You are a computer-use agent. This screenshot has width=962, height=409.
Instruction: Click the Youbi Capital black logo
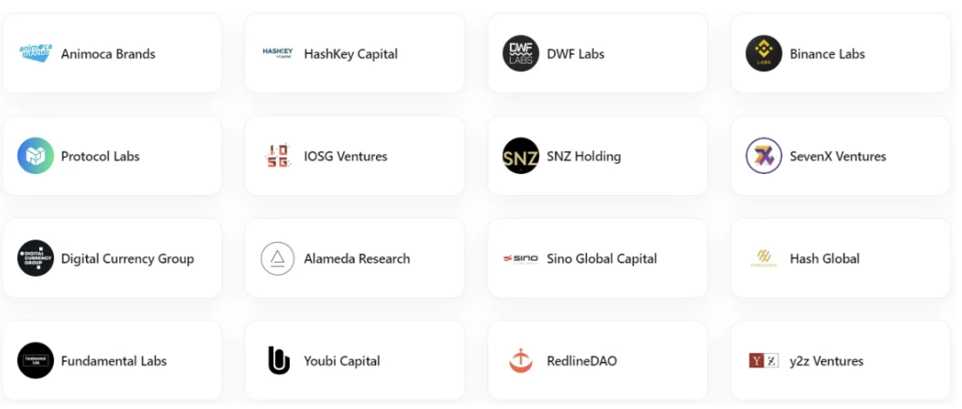point(278,360)
